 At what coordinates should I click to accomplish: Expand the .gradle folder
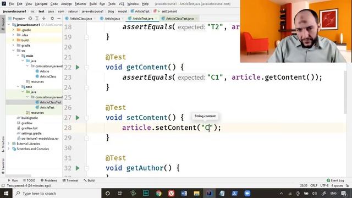[13, 30]
